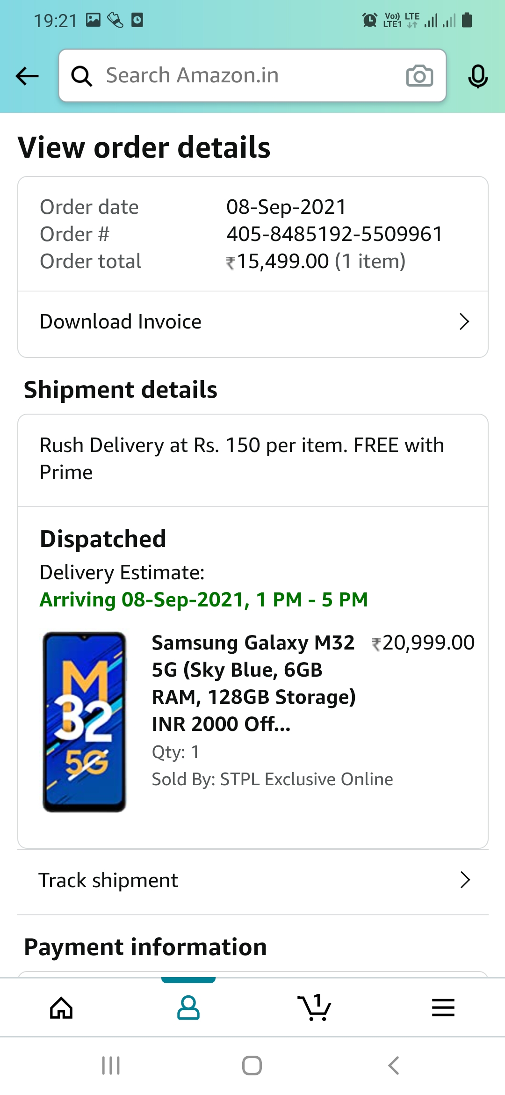Tap the alarm icon in status bar
This screenshot has height=1095, width=505.
pos(369,20)
